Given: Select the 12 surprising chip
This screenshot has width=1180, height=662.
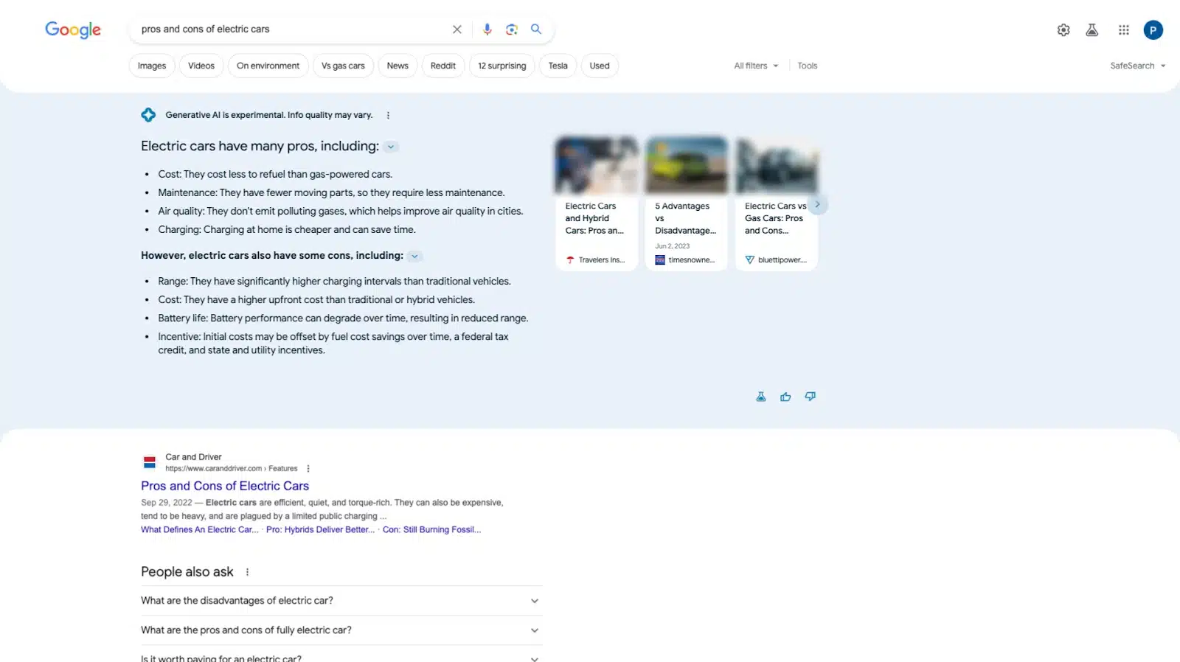Looking at the screenshot, I should point(502,66).
